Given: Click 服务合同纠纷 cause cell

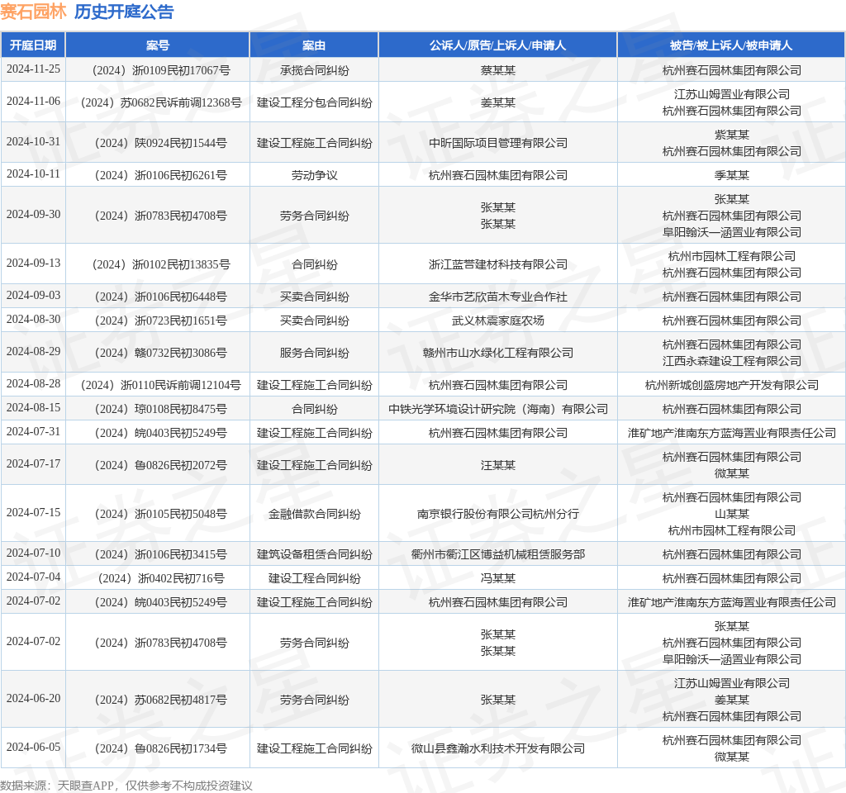Looking at the screenshot, I should tap(315, 353).
